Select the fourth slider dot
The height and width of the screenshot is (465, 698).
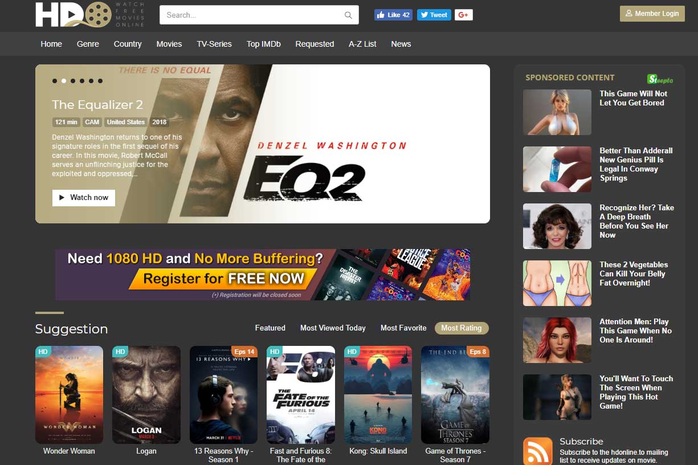82,81
